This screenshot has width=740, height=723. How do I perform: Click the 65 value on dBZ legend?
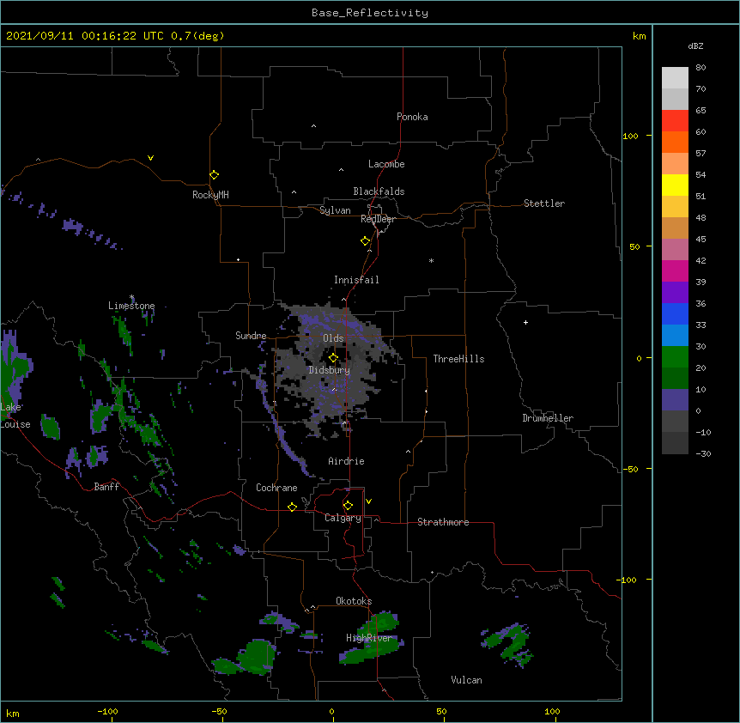pyautogui.click(x=701, y=111)
